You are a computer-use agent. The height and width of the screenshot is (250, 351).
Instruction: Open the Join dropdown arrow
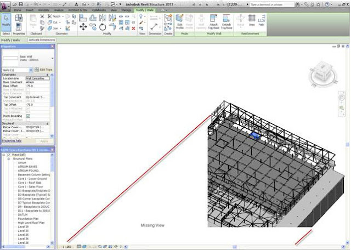tap(60, 29)
